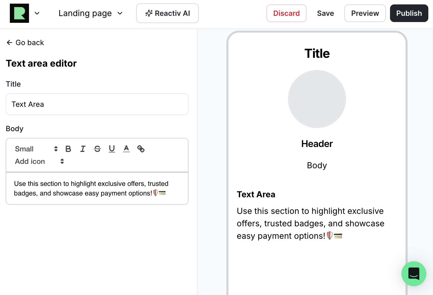This screenshot has height=295, width=433.
Task: Apply italic formatting to body text
Action: point(83,149)
